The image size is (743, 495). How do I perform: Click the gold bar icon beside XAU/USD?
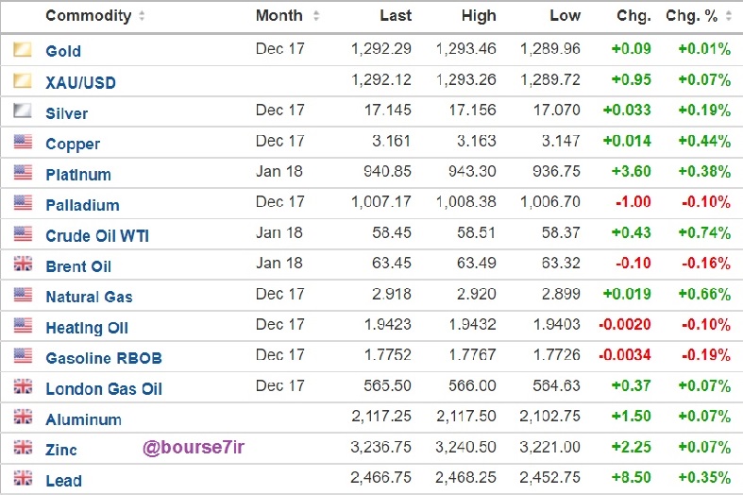(x=23, y=80)
